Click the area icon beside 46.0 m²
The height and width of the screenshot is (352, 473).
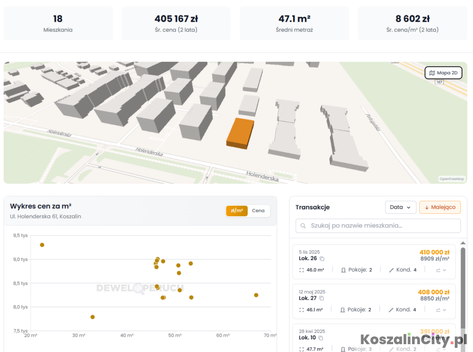point(302,270)
